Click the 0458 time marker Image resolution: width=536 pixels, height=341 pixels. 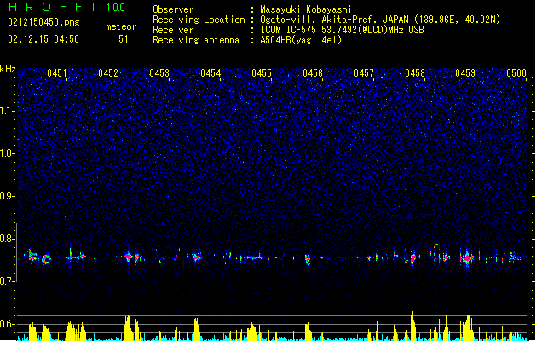coord(415,72)
